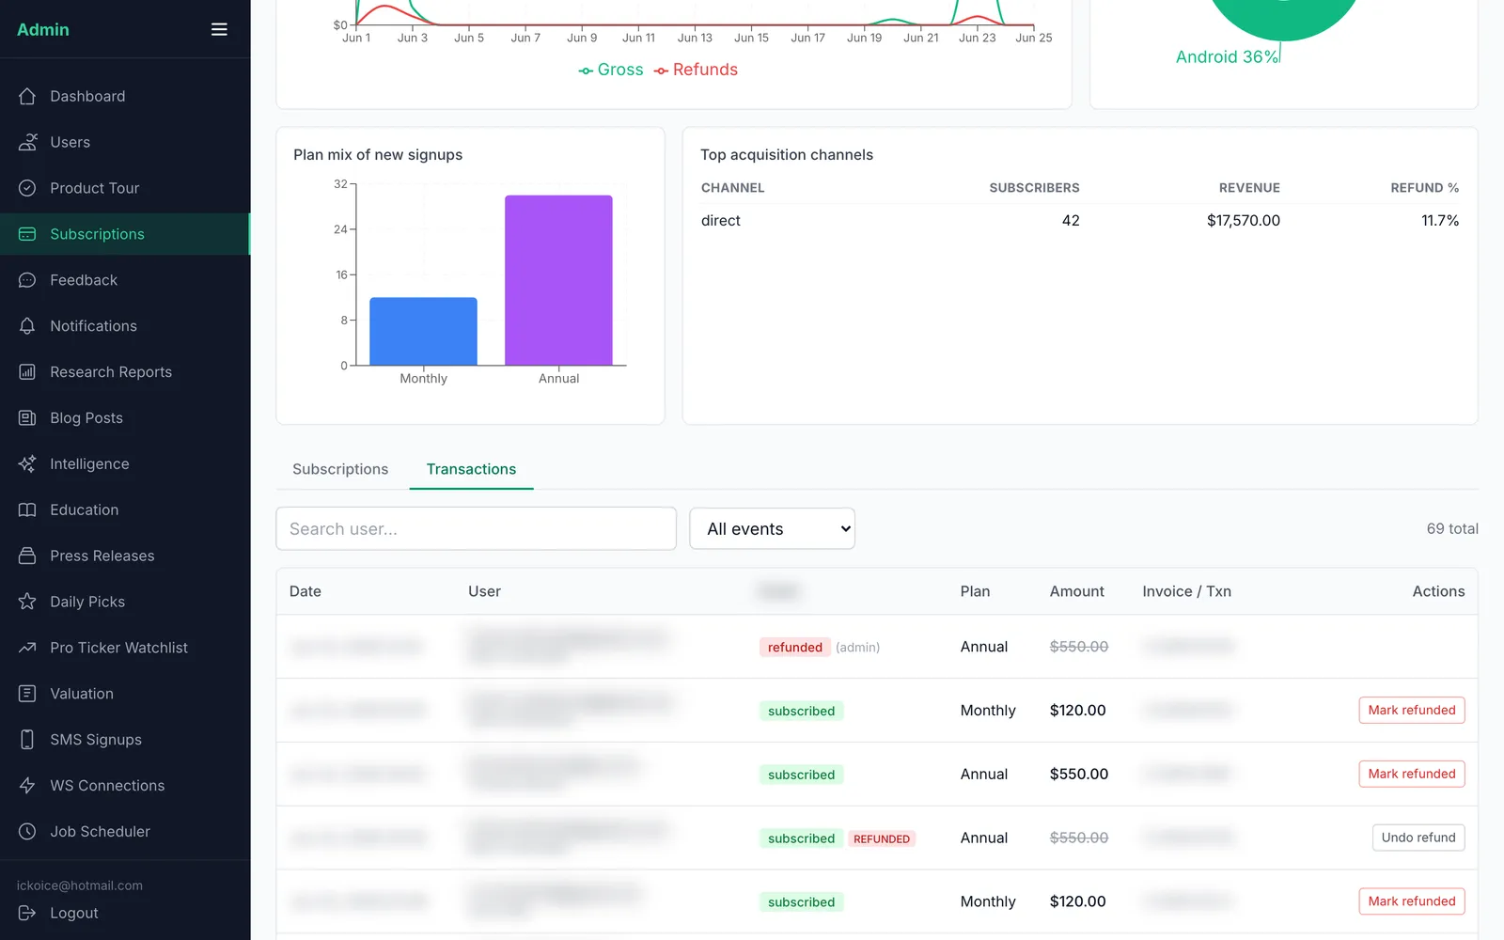Image resolution: width=1504 pixels, height=940 pixels.
Task: Click the Daily Picks star icon
Action: (27, 602)
